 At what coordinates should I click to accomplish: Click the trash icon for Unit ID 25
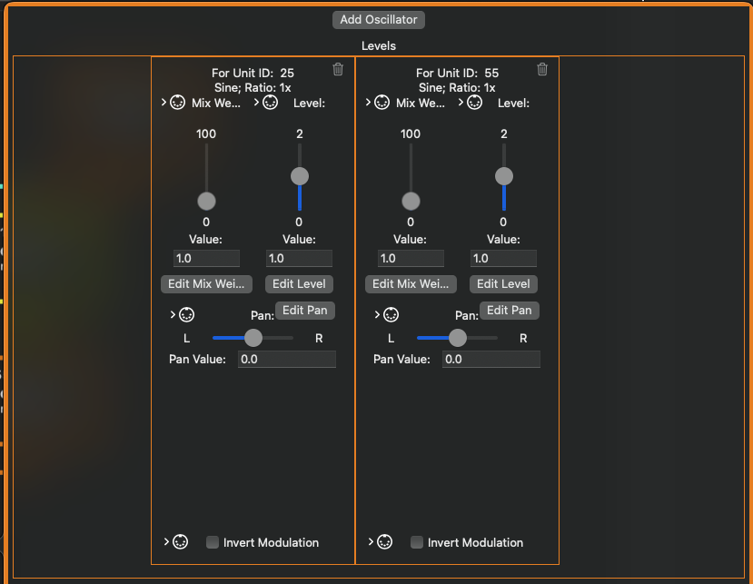point(338,69)
